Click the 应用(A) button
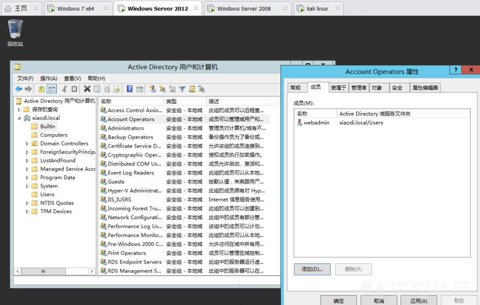The height and width of the screenshot is (305, 480). (x=419, y=301)
